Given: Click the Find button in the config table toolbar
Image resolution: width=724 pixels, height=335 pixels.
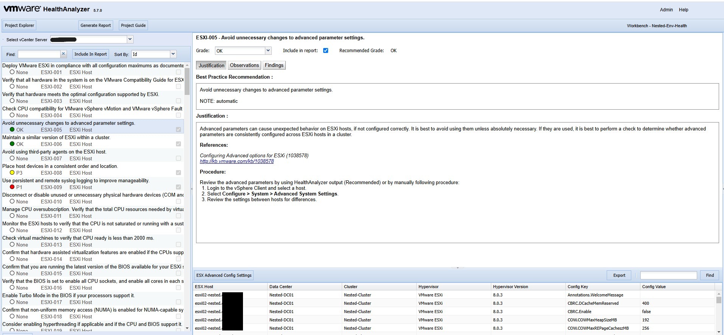Looking at the screenshot, I should (x=710, y=275).
